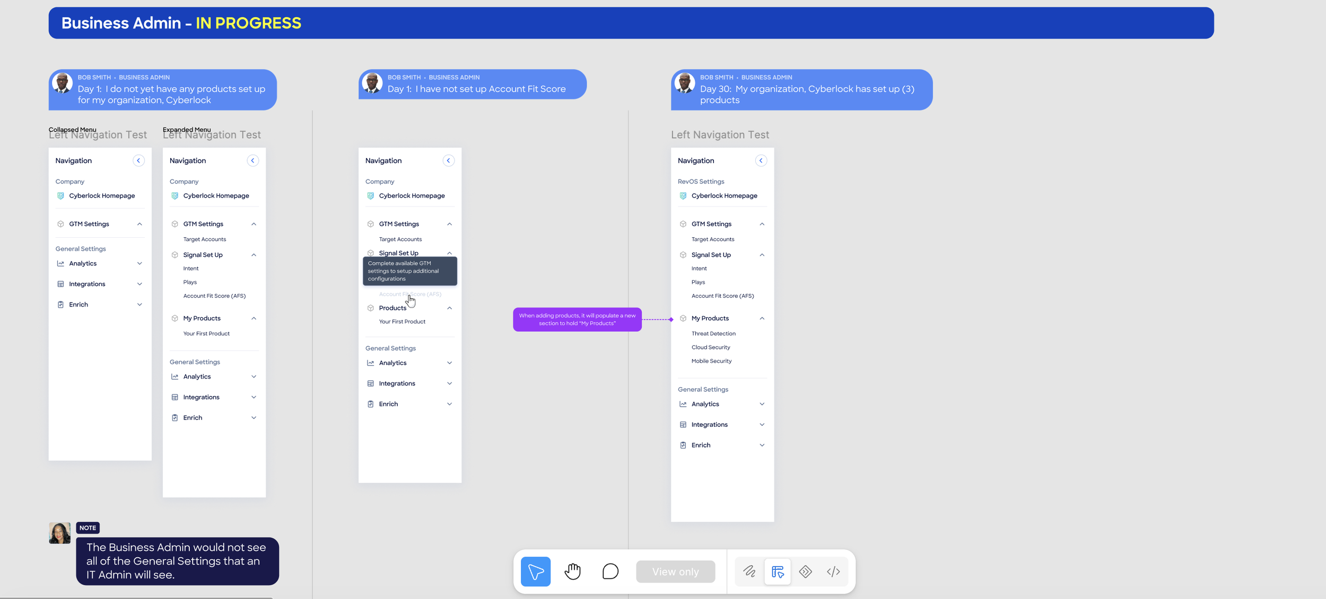Click the View only button

pos(675,571)
